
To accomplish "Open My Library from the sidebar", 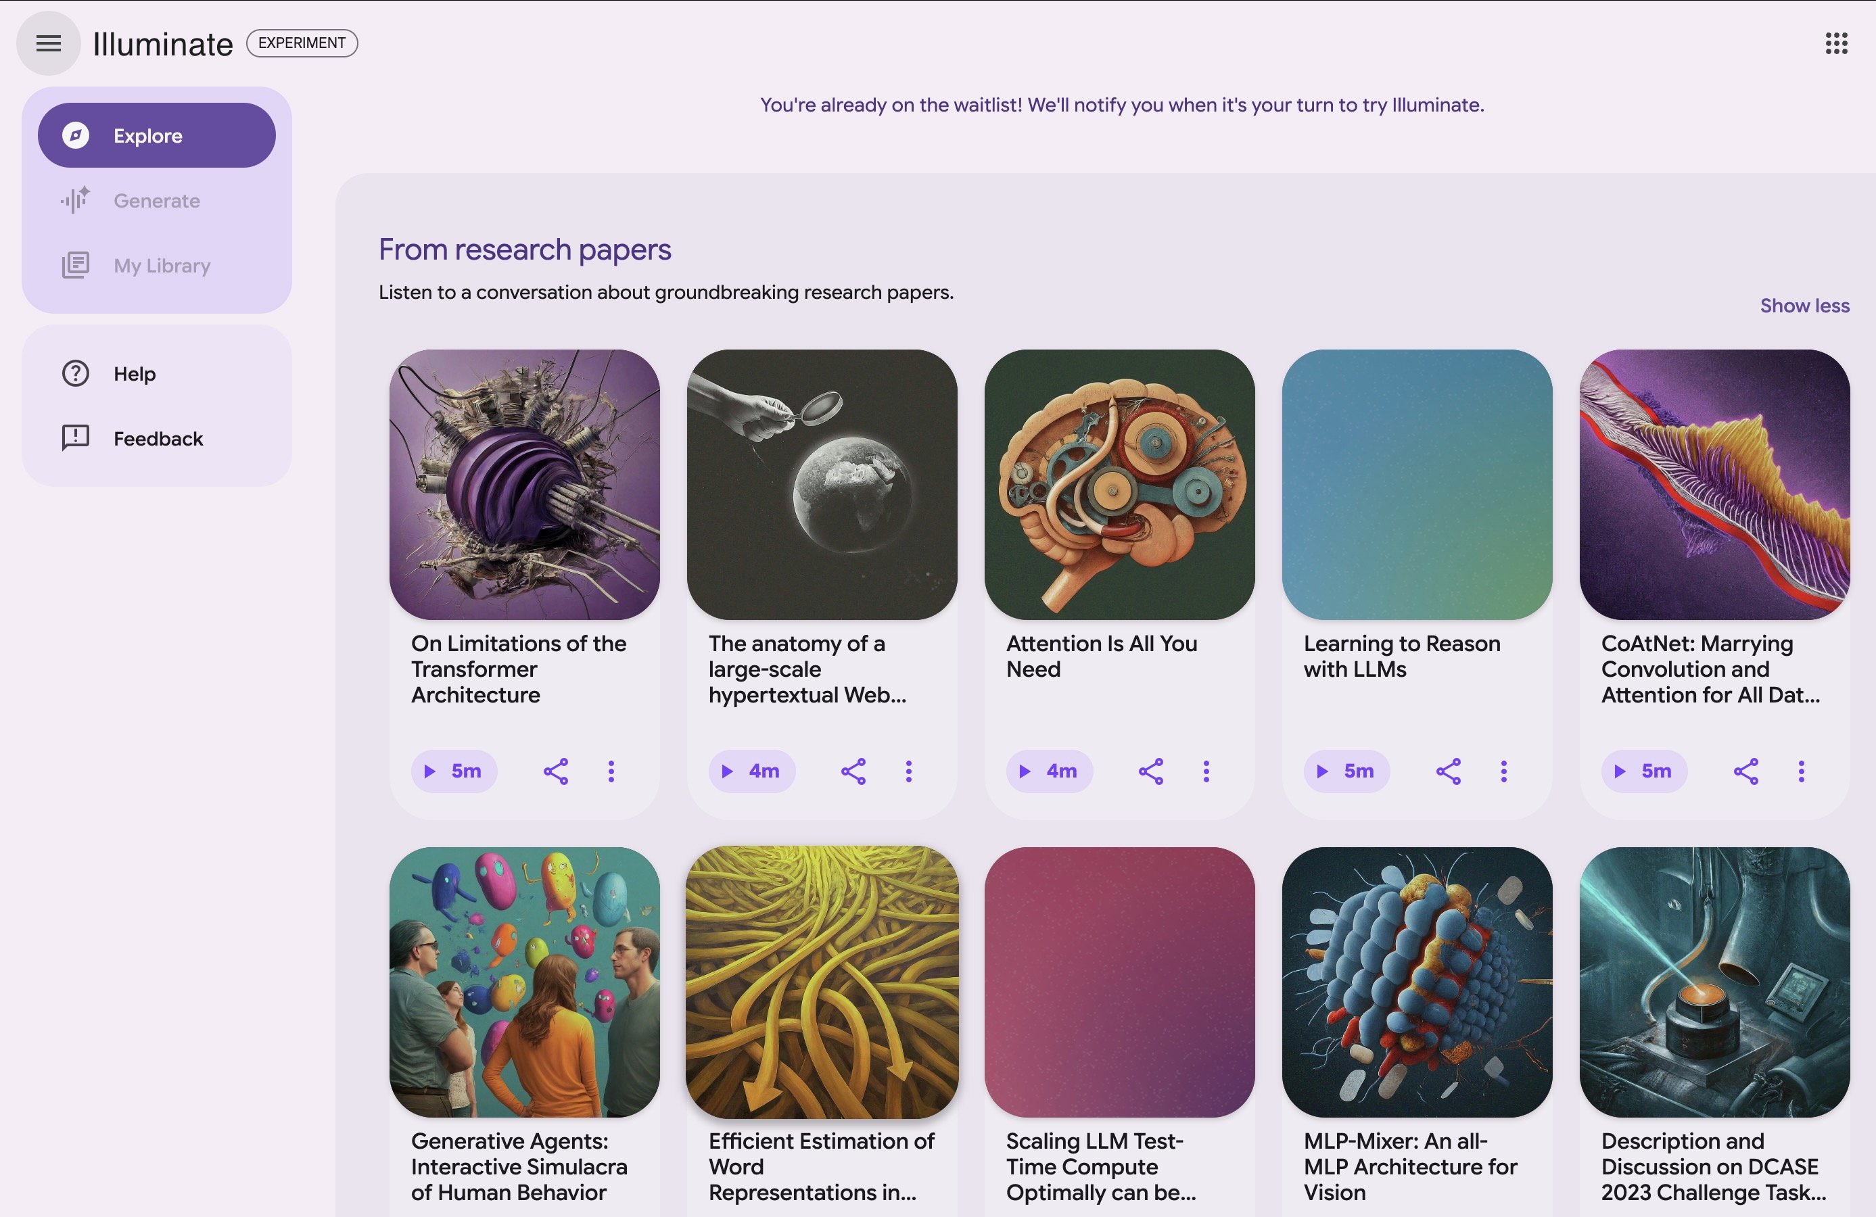I will [x=76, y=265].
